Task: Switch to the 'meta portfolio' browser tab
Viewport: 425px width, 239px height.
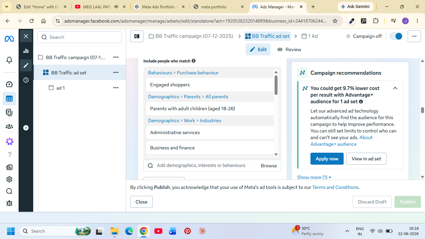Action: coord(219,7)
